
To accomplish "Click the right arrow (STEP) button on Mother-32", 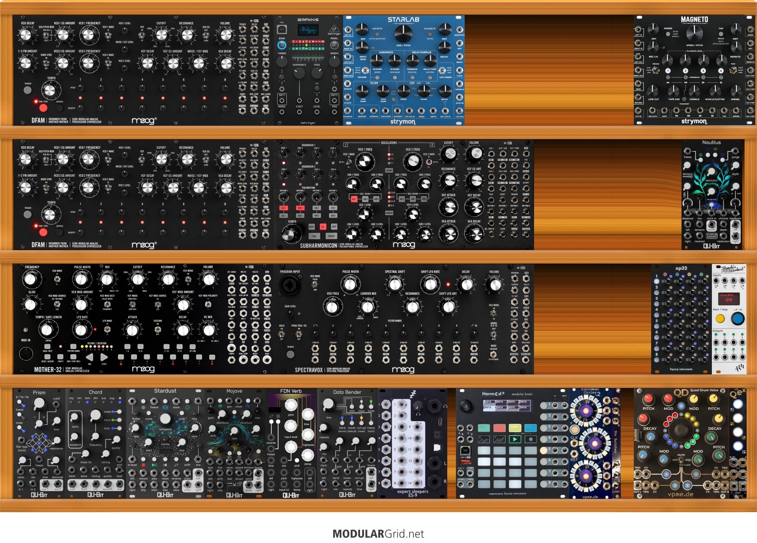I will point(104,358).
